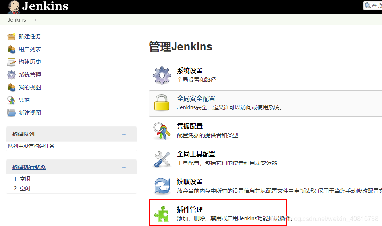Image resolution: width=382 pixels, height=226 pixels.
Task: Expand the breadcrumb arrow after Jenkins
Action: 36,20
